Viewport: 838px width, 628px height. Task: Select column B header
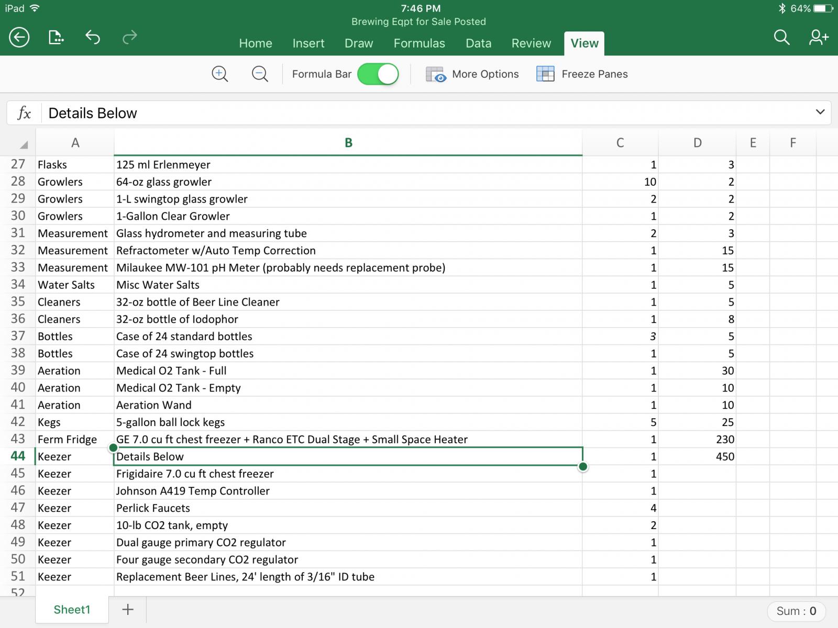tap(348, 143)
